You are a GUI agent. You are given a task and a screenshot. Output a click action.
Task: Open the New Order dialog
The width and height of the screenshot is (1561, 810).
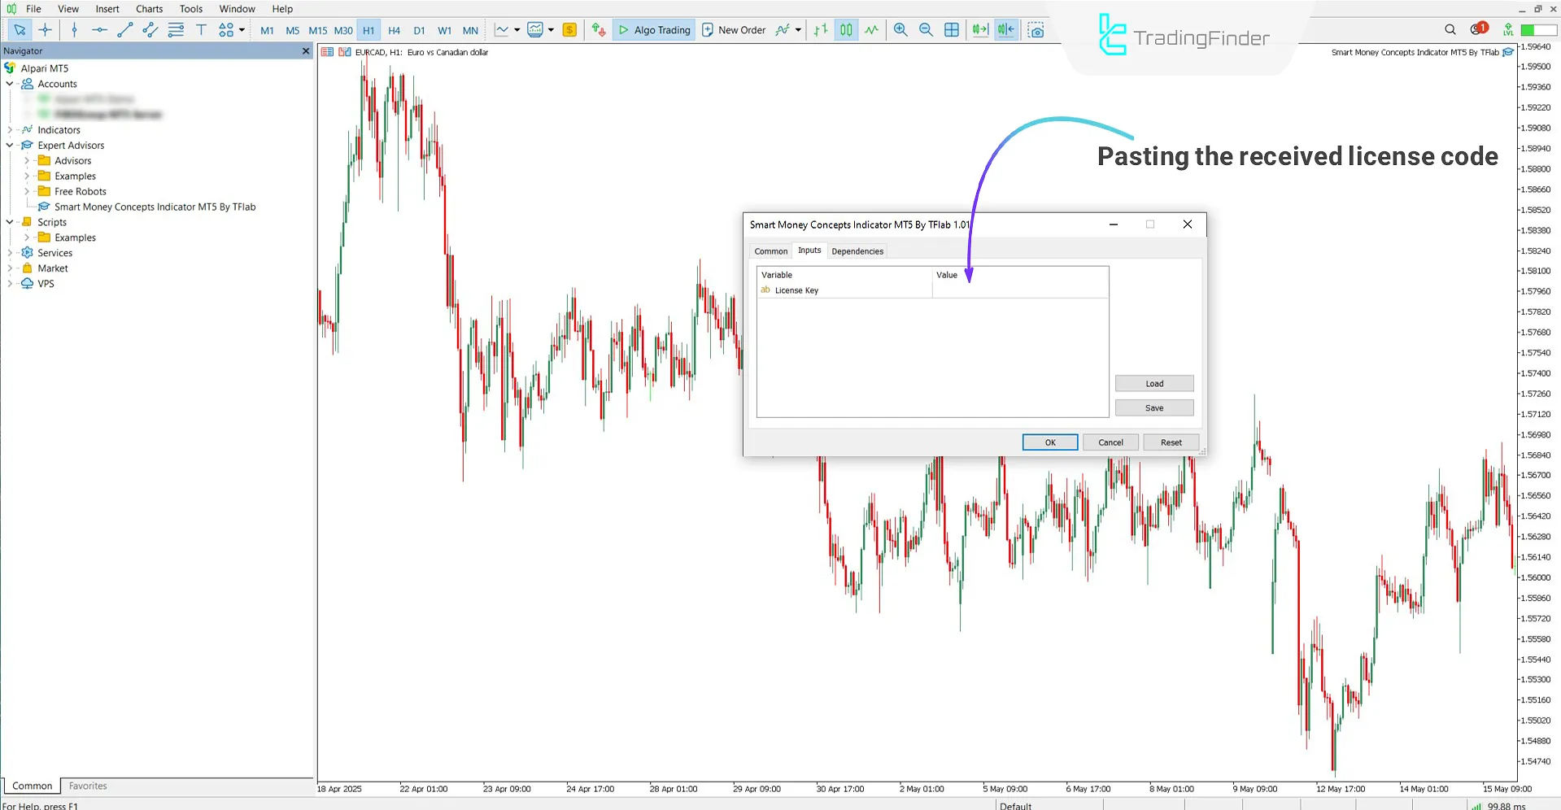point(734,30)
